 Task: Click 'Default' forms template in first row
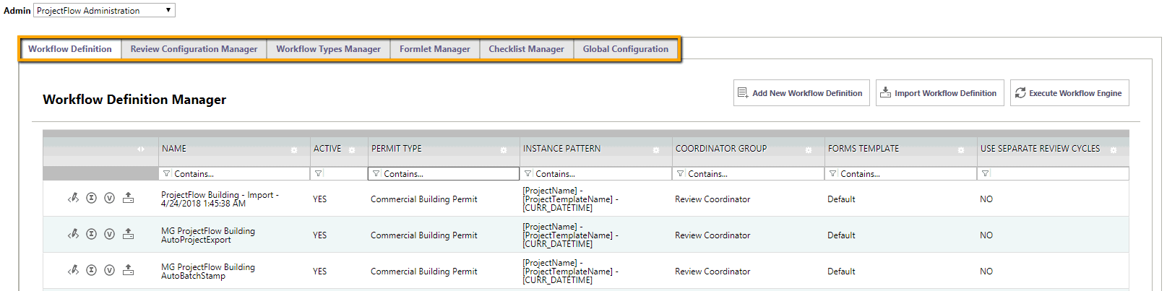(841, 199)
